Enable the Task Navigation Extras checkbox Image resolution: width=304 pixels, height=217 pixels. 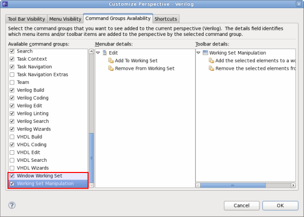tap(12, 74)
